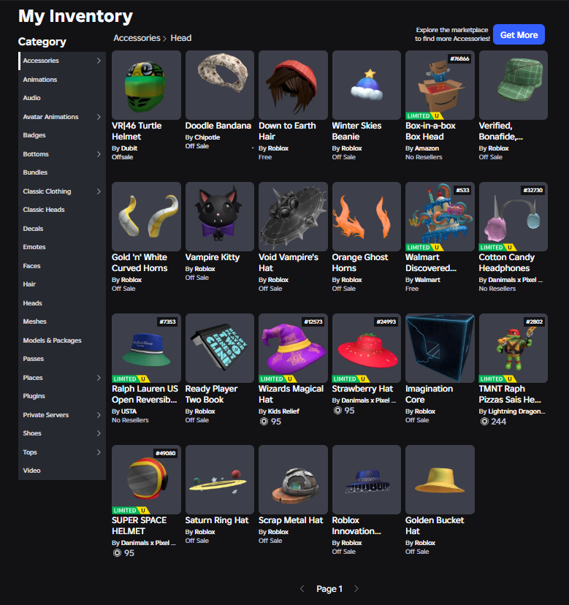Select the Emotes category
This screenshot has width=569, height=605.
(62, 247)
